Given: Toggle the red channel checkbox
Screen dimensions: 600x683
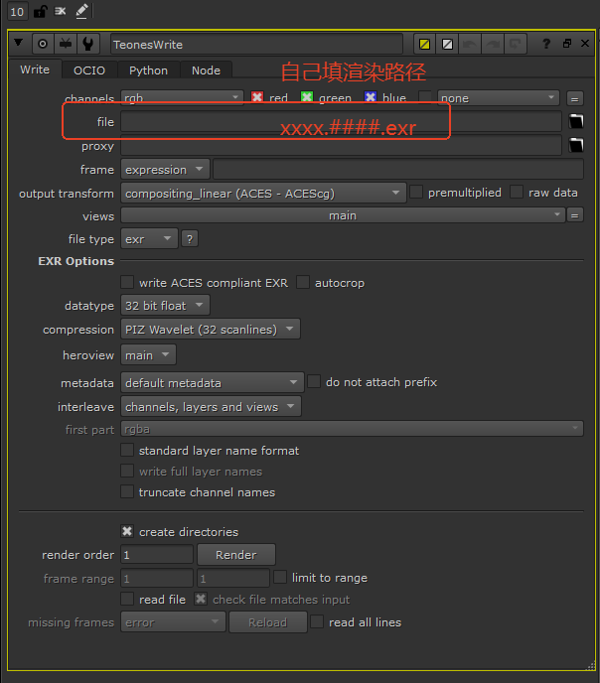Looking at the screenshot, I should click(x=257, y=97).
